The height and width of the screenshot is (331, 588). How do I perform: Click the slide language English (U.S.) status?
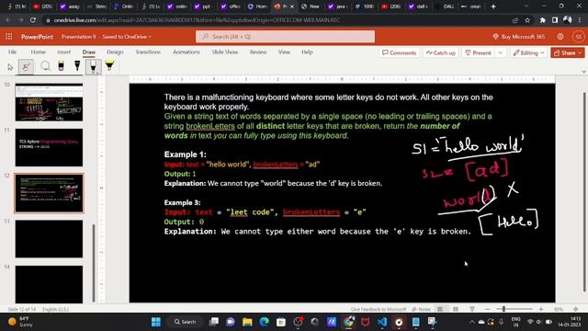pos(55,309)
